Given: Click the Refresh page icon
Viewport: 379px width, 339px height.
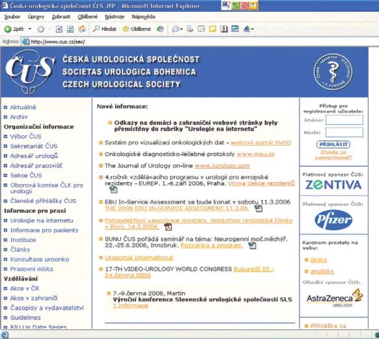Looking at the screenshot, I should tap(70, 29).
